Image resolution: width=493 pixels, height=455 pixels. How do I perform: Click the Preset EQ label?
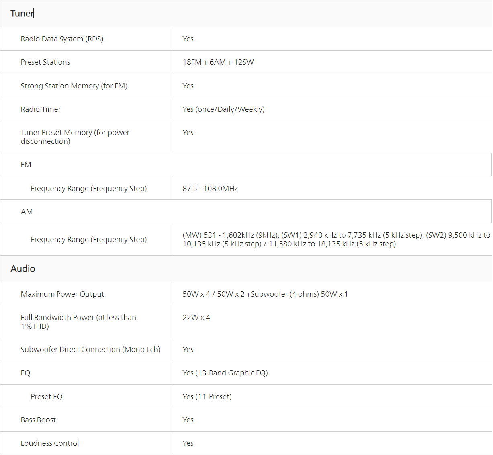pyautogui.click(x=47, y=397)
